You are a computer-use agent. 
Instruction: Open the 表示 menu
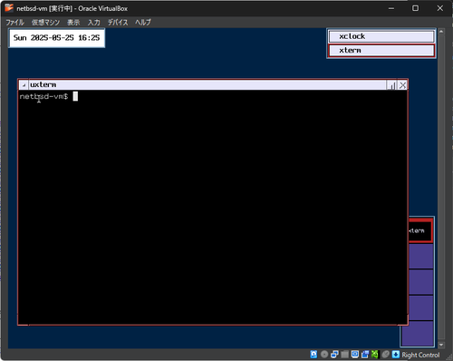(73, 23)
